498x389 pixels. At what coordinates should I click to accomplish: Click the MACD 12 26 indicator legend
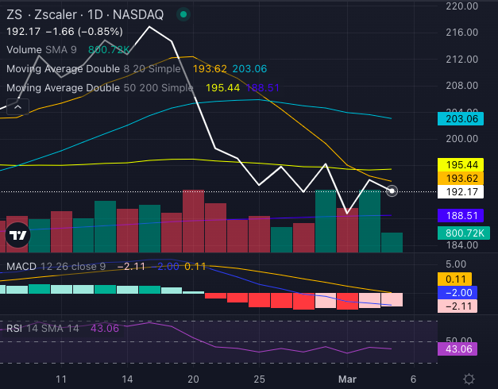pyautogui.click(x=54, y=266)
